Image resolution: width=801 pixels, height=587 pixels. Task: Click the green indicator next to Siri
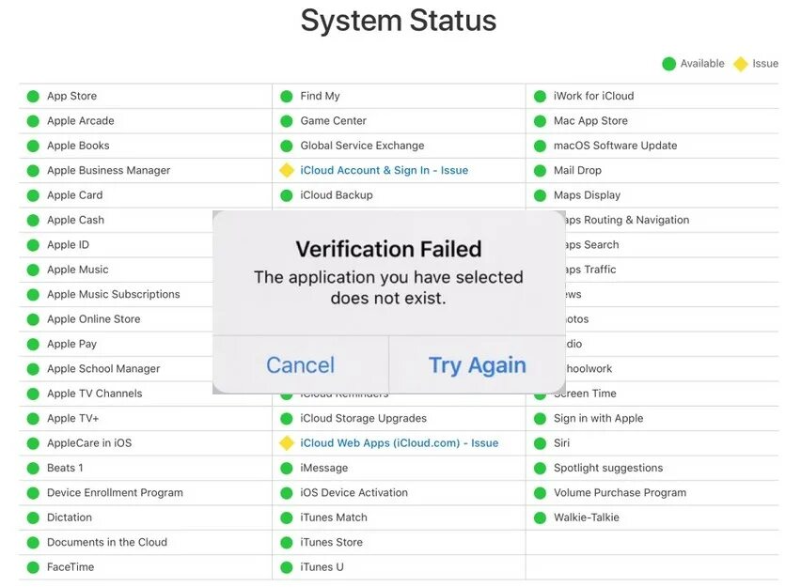[540, 443]
